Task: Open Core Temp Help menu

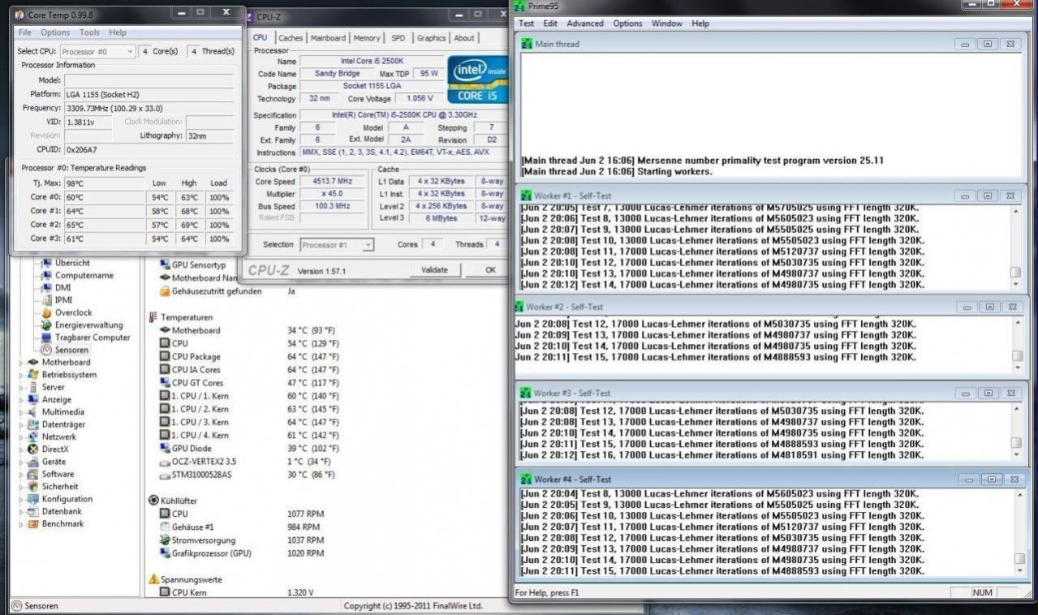Action: pos(118,32)
